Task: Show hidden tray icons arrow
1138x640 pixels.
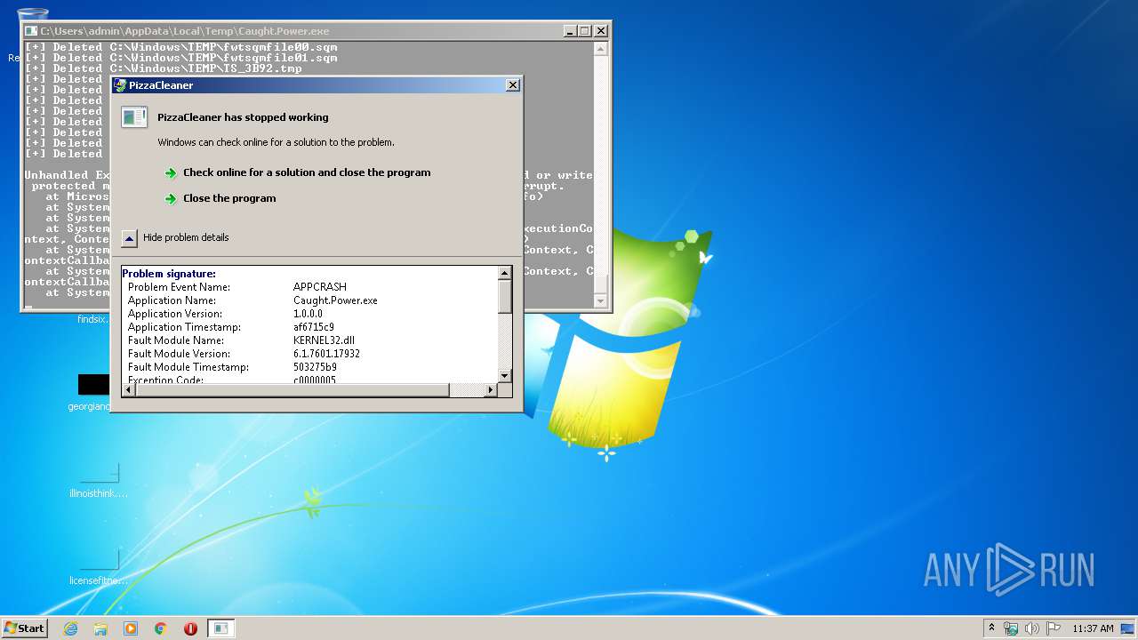Action: [x=991, y=628]
